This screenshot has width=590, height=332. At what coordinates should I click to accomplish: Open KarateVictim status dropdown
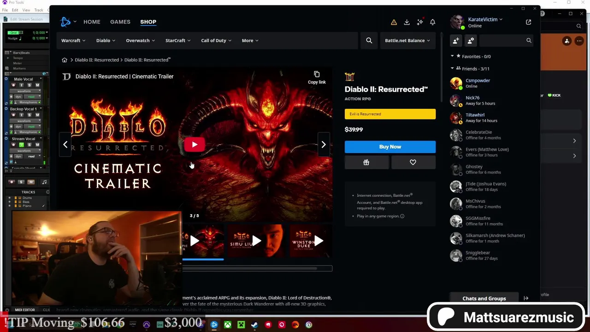pos(485,19)
